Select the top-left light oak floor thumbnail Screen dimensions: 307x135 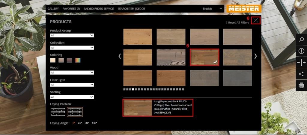pos(138,37)
